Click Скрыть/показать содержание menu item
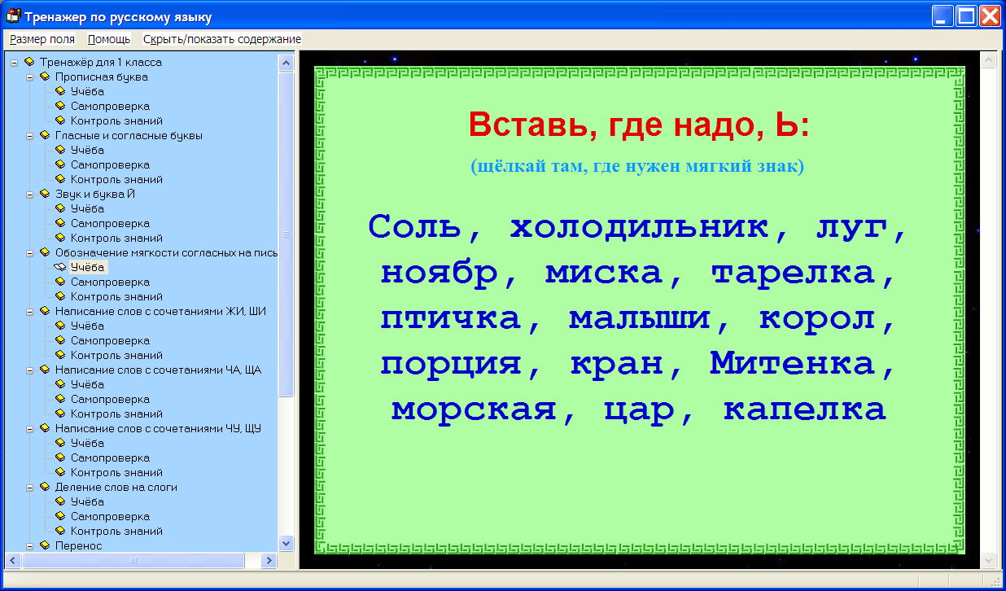This screenshot has height=591, width=1006. [x=222, y=39]
